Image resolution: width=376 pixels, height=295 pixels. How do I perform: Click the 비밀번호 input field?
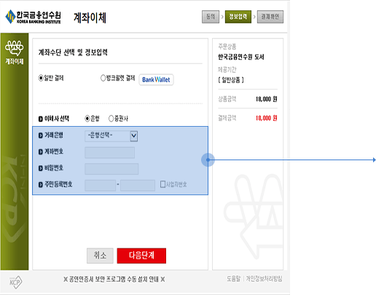[111, 169]
